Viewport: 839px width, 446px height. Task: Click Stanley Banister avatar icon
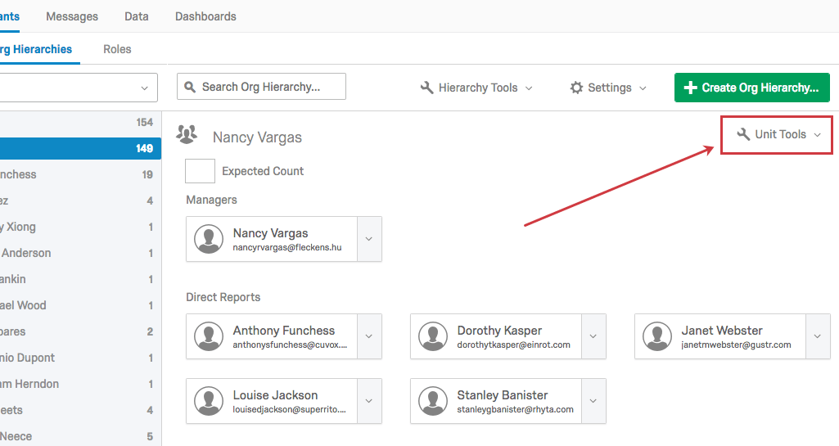click(x=433, y=401)
